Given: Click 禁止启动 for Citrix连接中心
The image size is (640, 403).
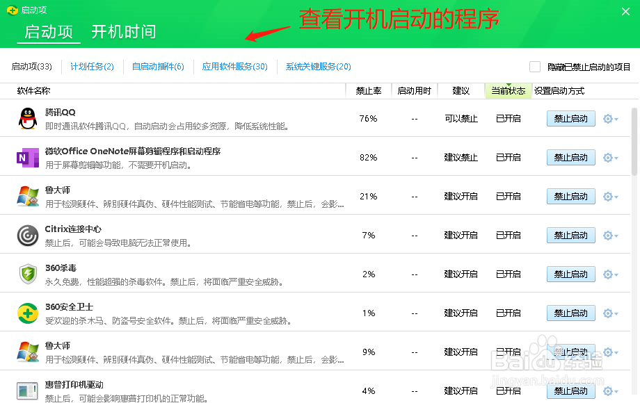Looking at the screenshot, I should coord(570,236).
